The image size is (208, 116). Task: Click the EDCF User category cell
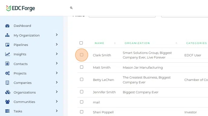pos(193,55)
